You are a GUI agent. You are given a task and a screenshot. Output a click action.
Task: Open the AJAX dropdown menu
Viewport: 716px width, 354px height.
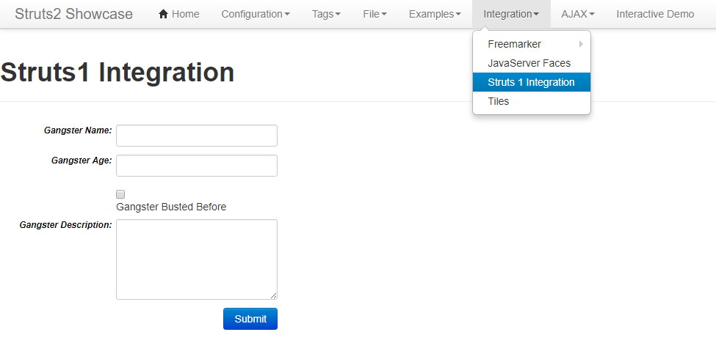[578, 14]
